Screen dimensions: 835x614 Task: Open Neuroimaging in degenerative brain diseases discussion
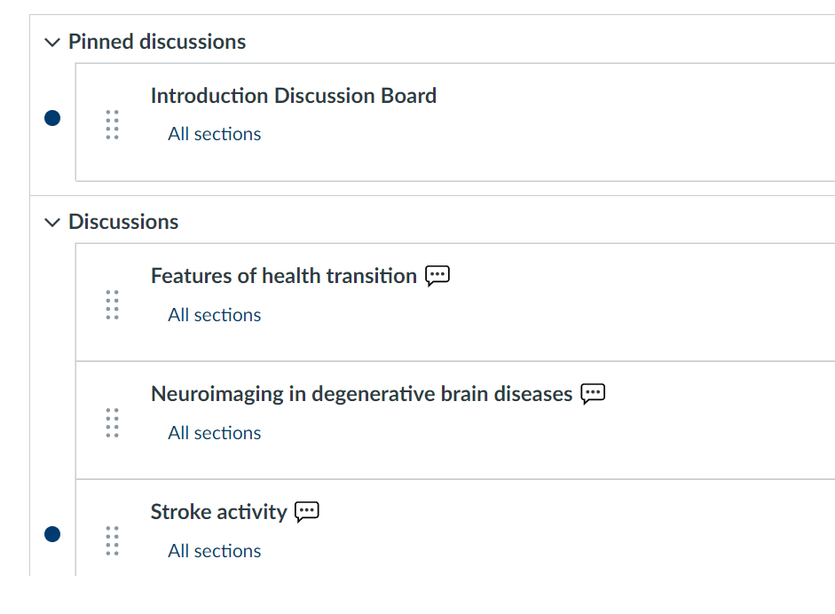[x=361, y=394]
